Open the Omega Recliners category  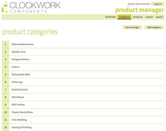(x=20, y=60)
